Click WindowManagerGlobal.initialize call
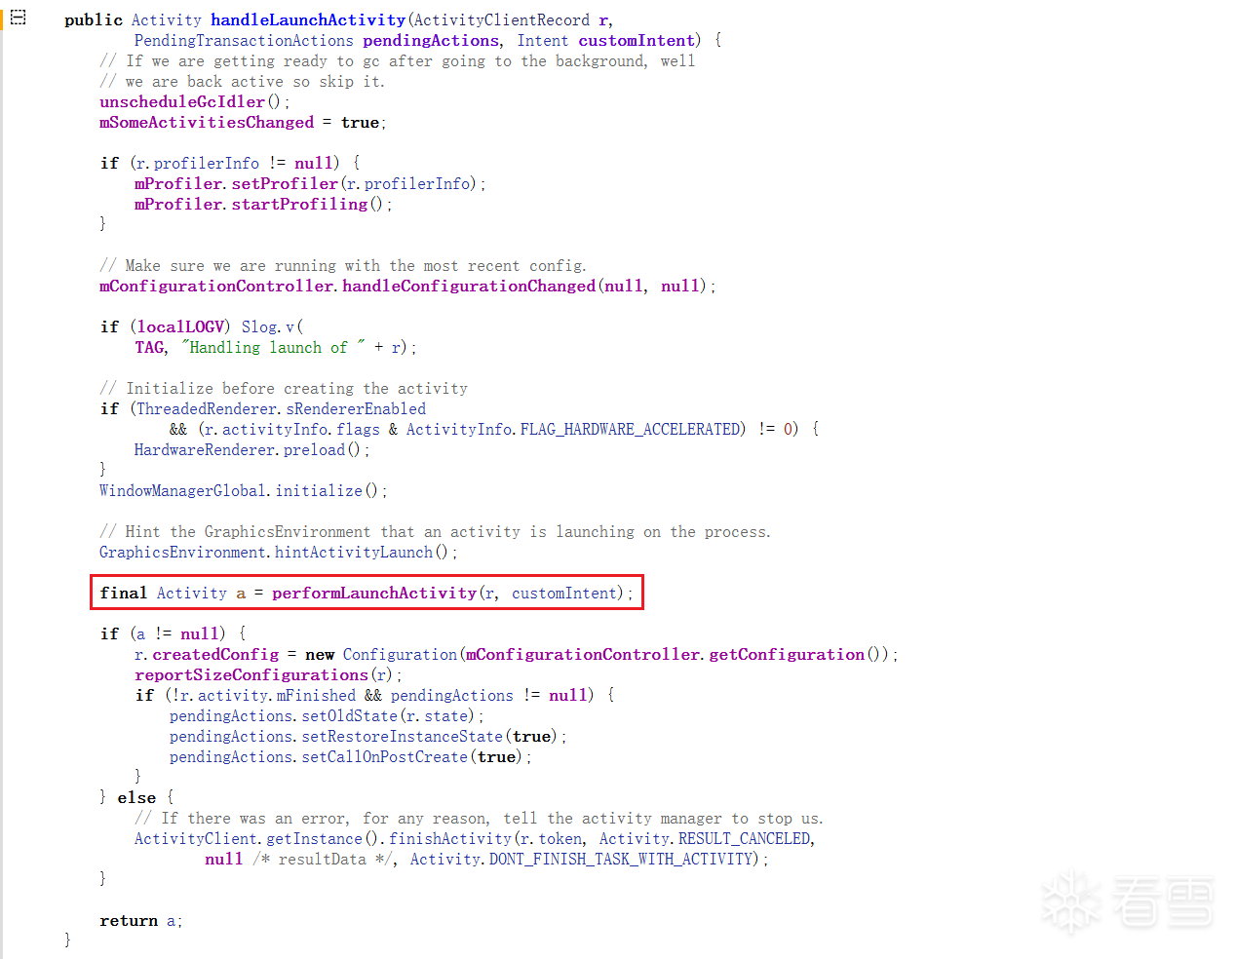The image size is (1236, 959). pos(318,490)
